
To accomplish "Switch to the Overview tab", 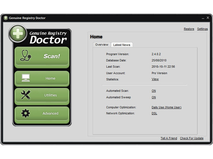I will click(x=102, y=45).
